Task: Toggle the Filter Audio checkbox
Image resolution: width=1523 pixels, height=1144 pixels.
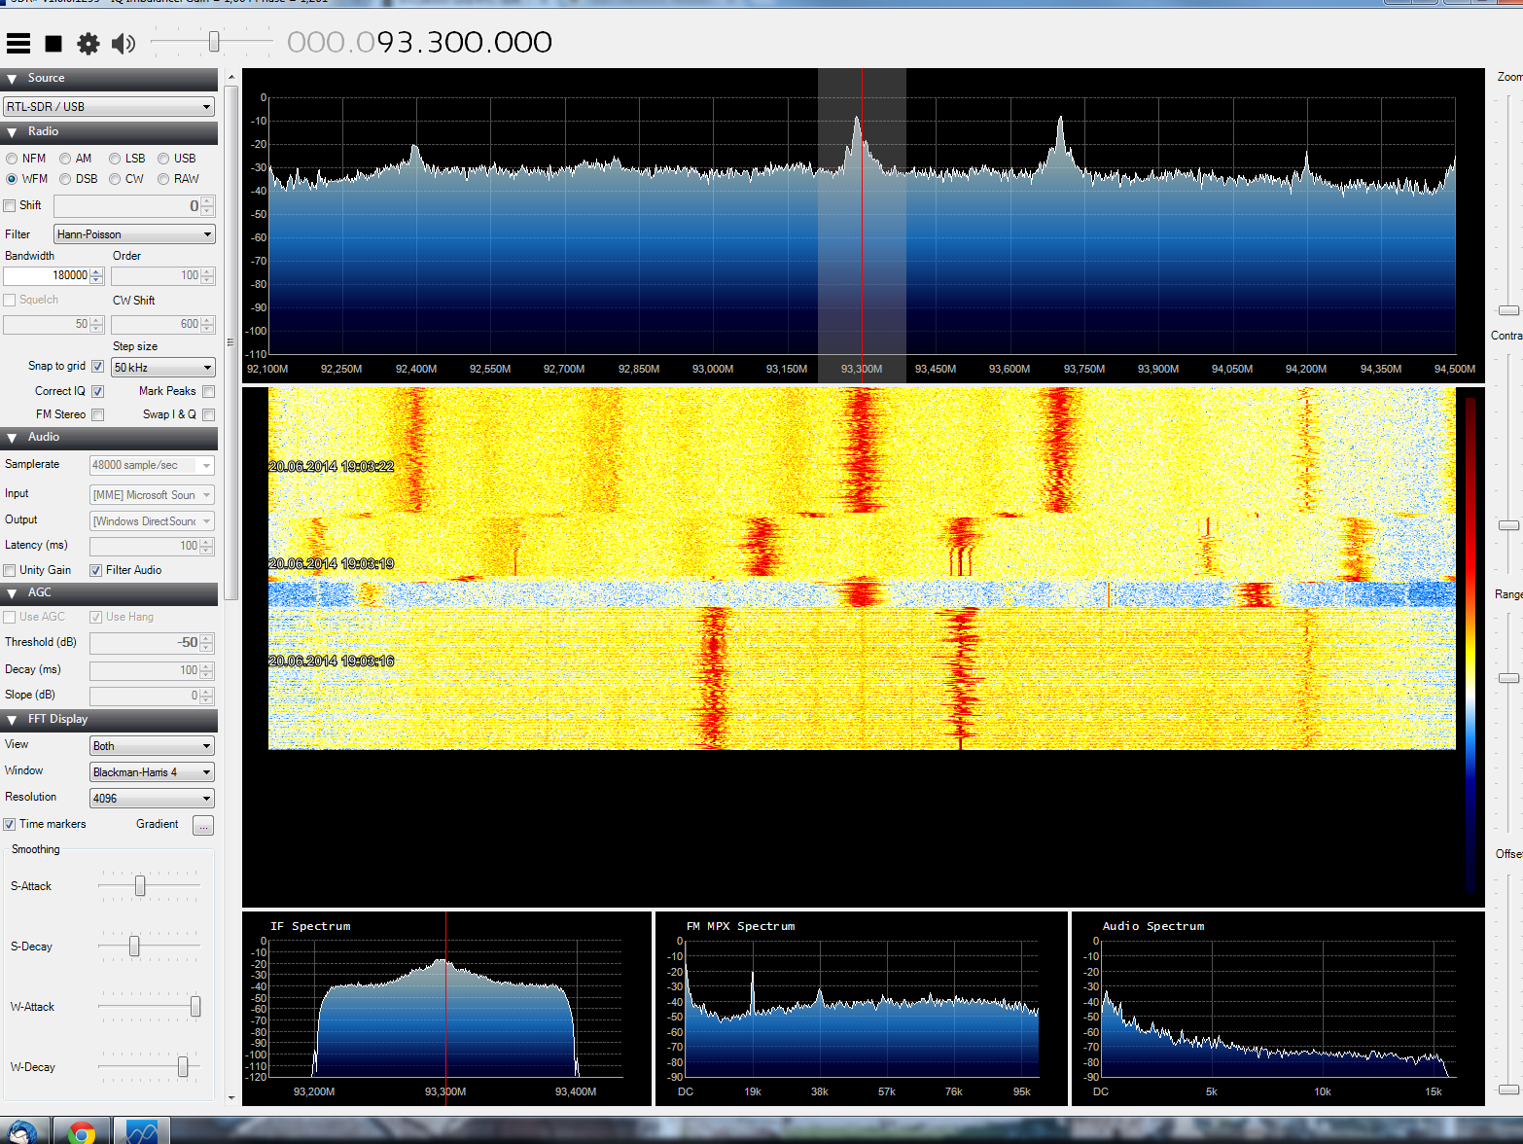Action: [x=95, y=571]
